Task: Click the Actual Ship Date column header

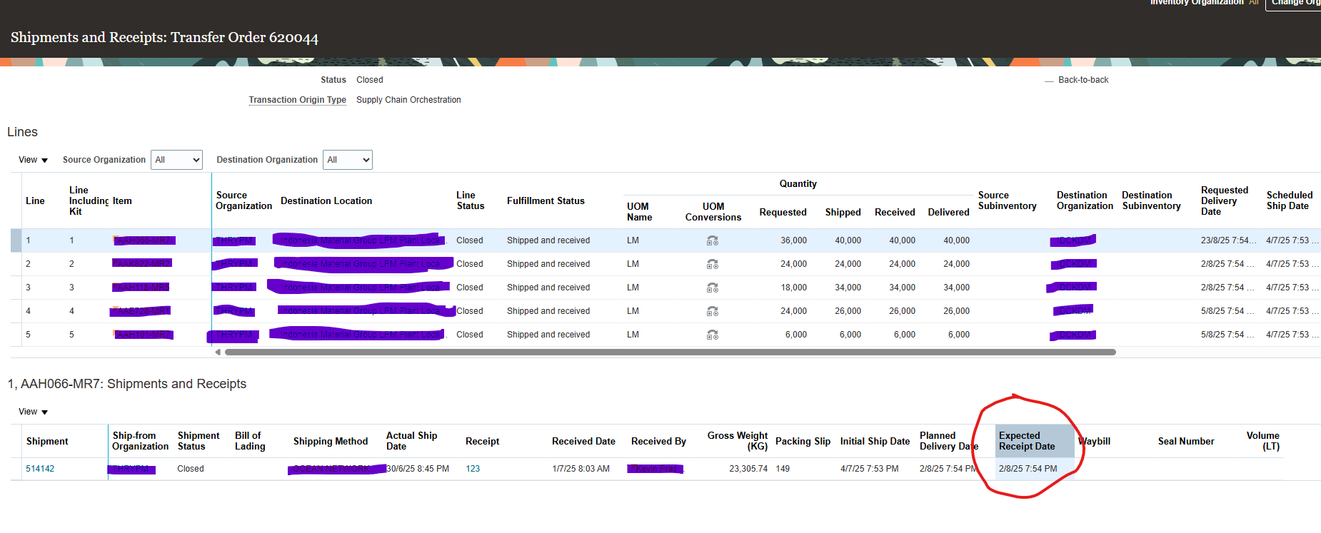Action: (411, 441)
